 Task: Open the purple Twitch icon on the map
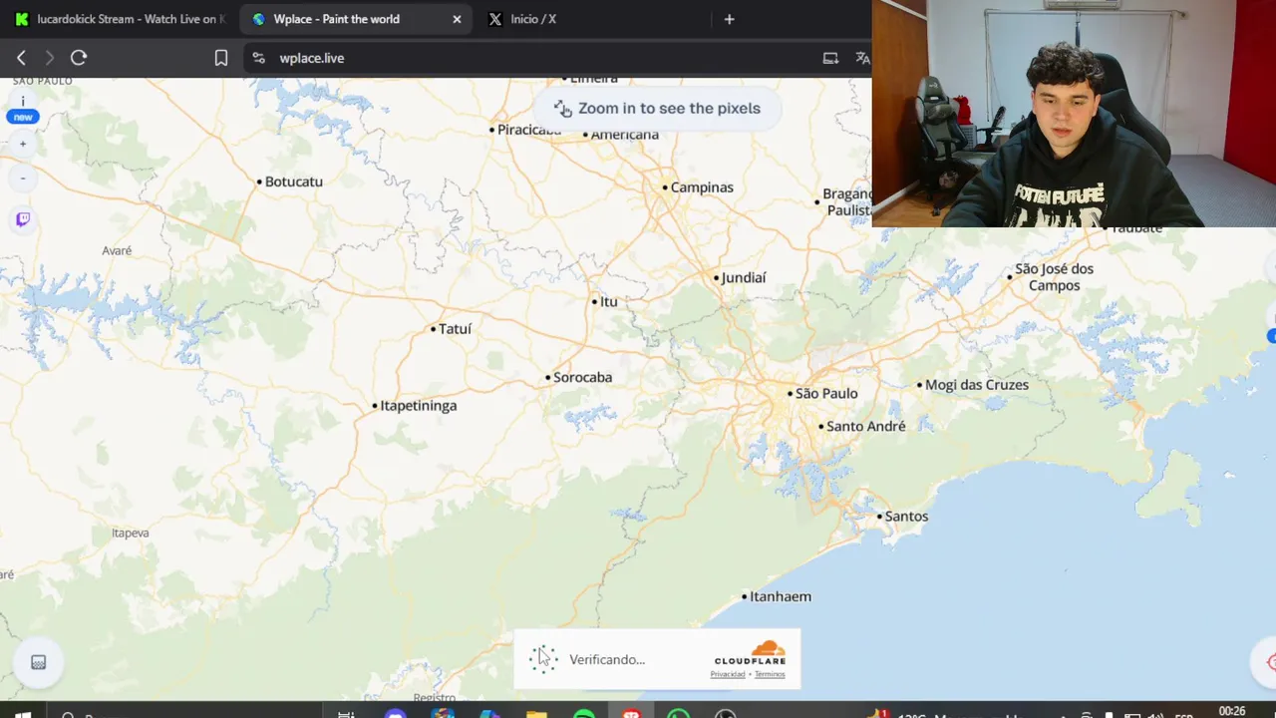23,219
